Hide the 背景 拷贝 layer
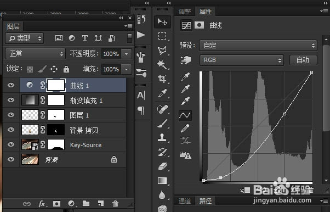Screen dimensions: 330x212 click(x=11, y=130)
